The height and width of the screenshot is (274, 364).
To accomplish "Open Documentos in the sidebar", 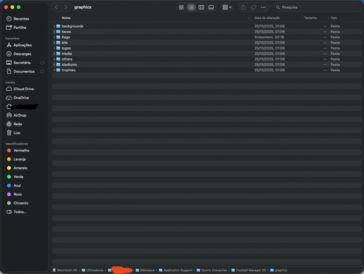I will 20,71.
